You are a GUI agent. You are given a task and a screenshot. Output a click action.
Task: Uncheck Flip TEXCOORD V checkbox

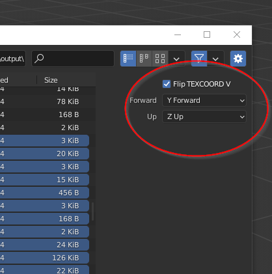click(167, 84)
